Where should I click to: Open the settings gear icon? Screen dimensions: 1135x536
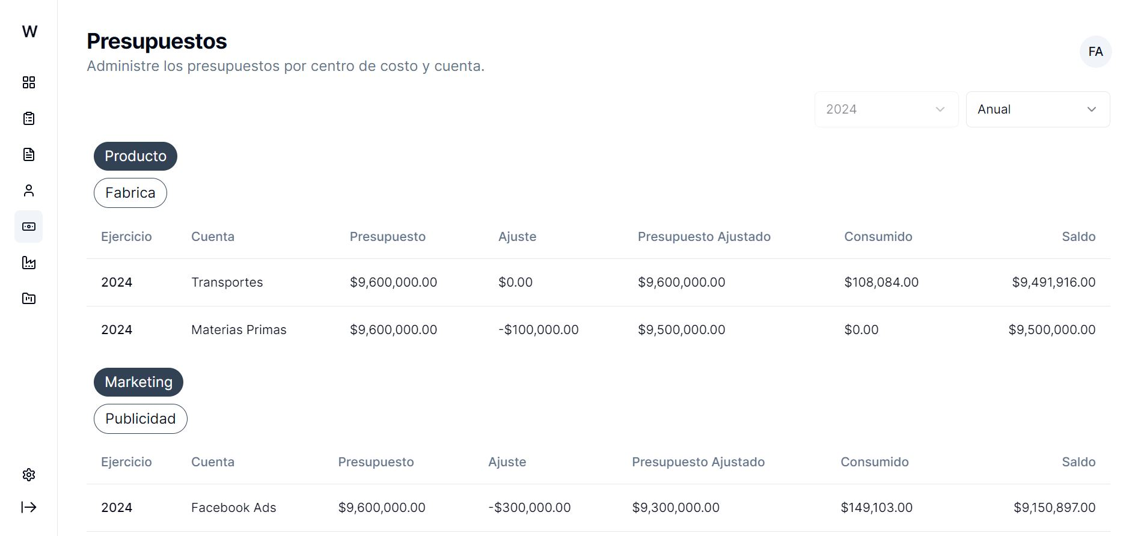click(29, 475)
